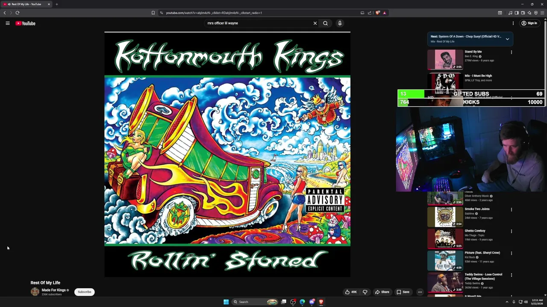
Task: Go back in the browser
Action: pos(5,13)
